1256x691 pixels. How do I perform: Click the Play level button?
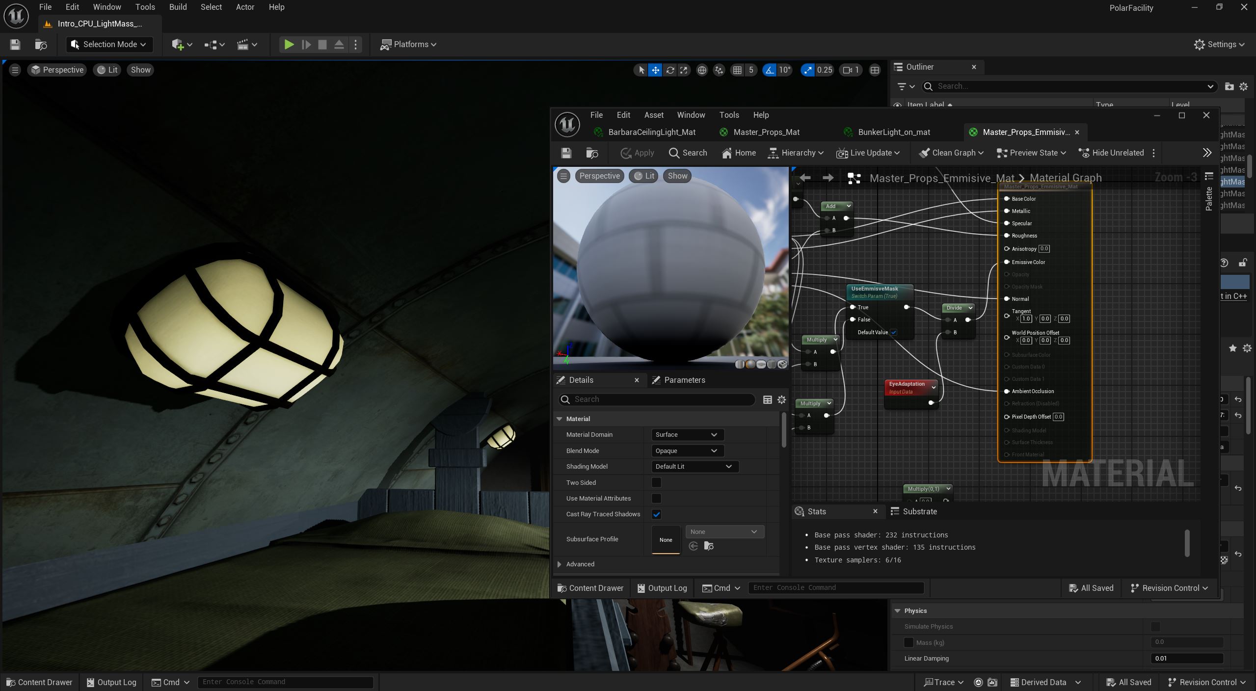(289, 45)
